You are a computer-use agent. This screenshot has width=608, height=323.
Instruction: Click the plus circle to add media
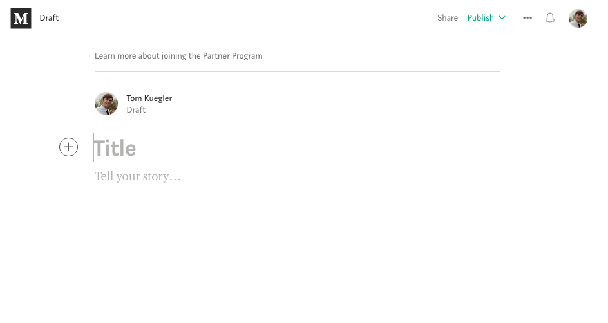pyautogui.click(x=69, y=147)
